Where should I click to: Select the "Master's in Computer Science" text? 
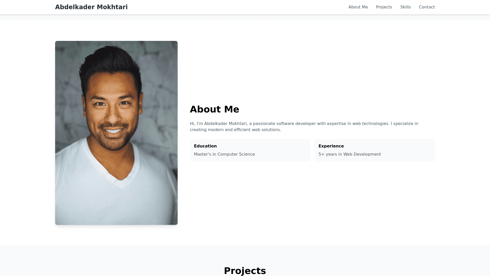click(x=224, y=154)
